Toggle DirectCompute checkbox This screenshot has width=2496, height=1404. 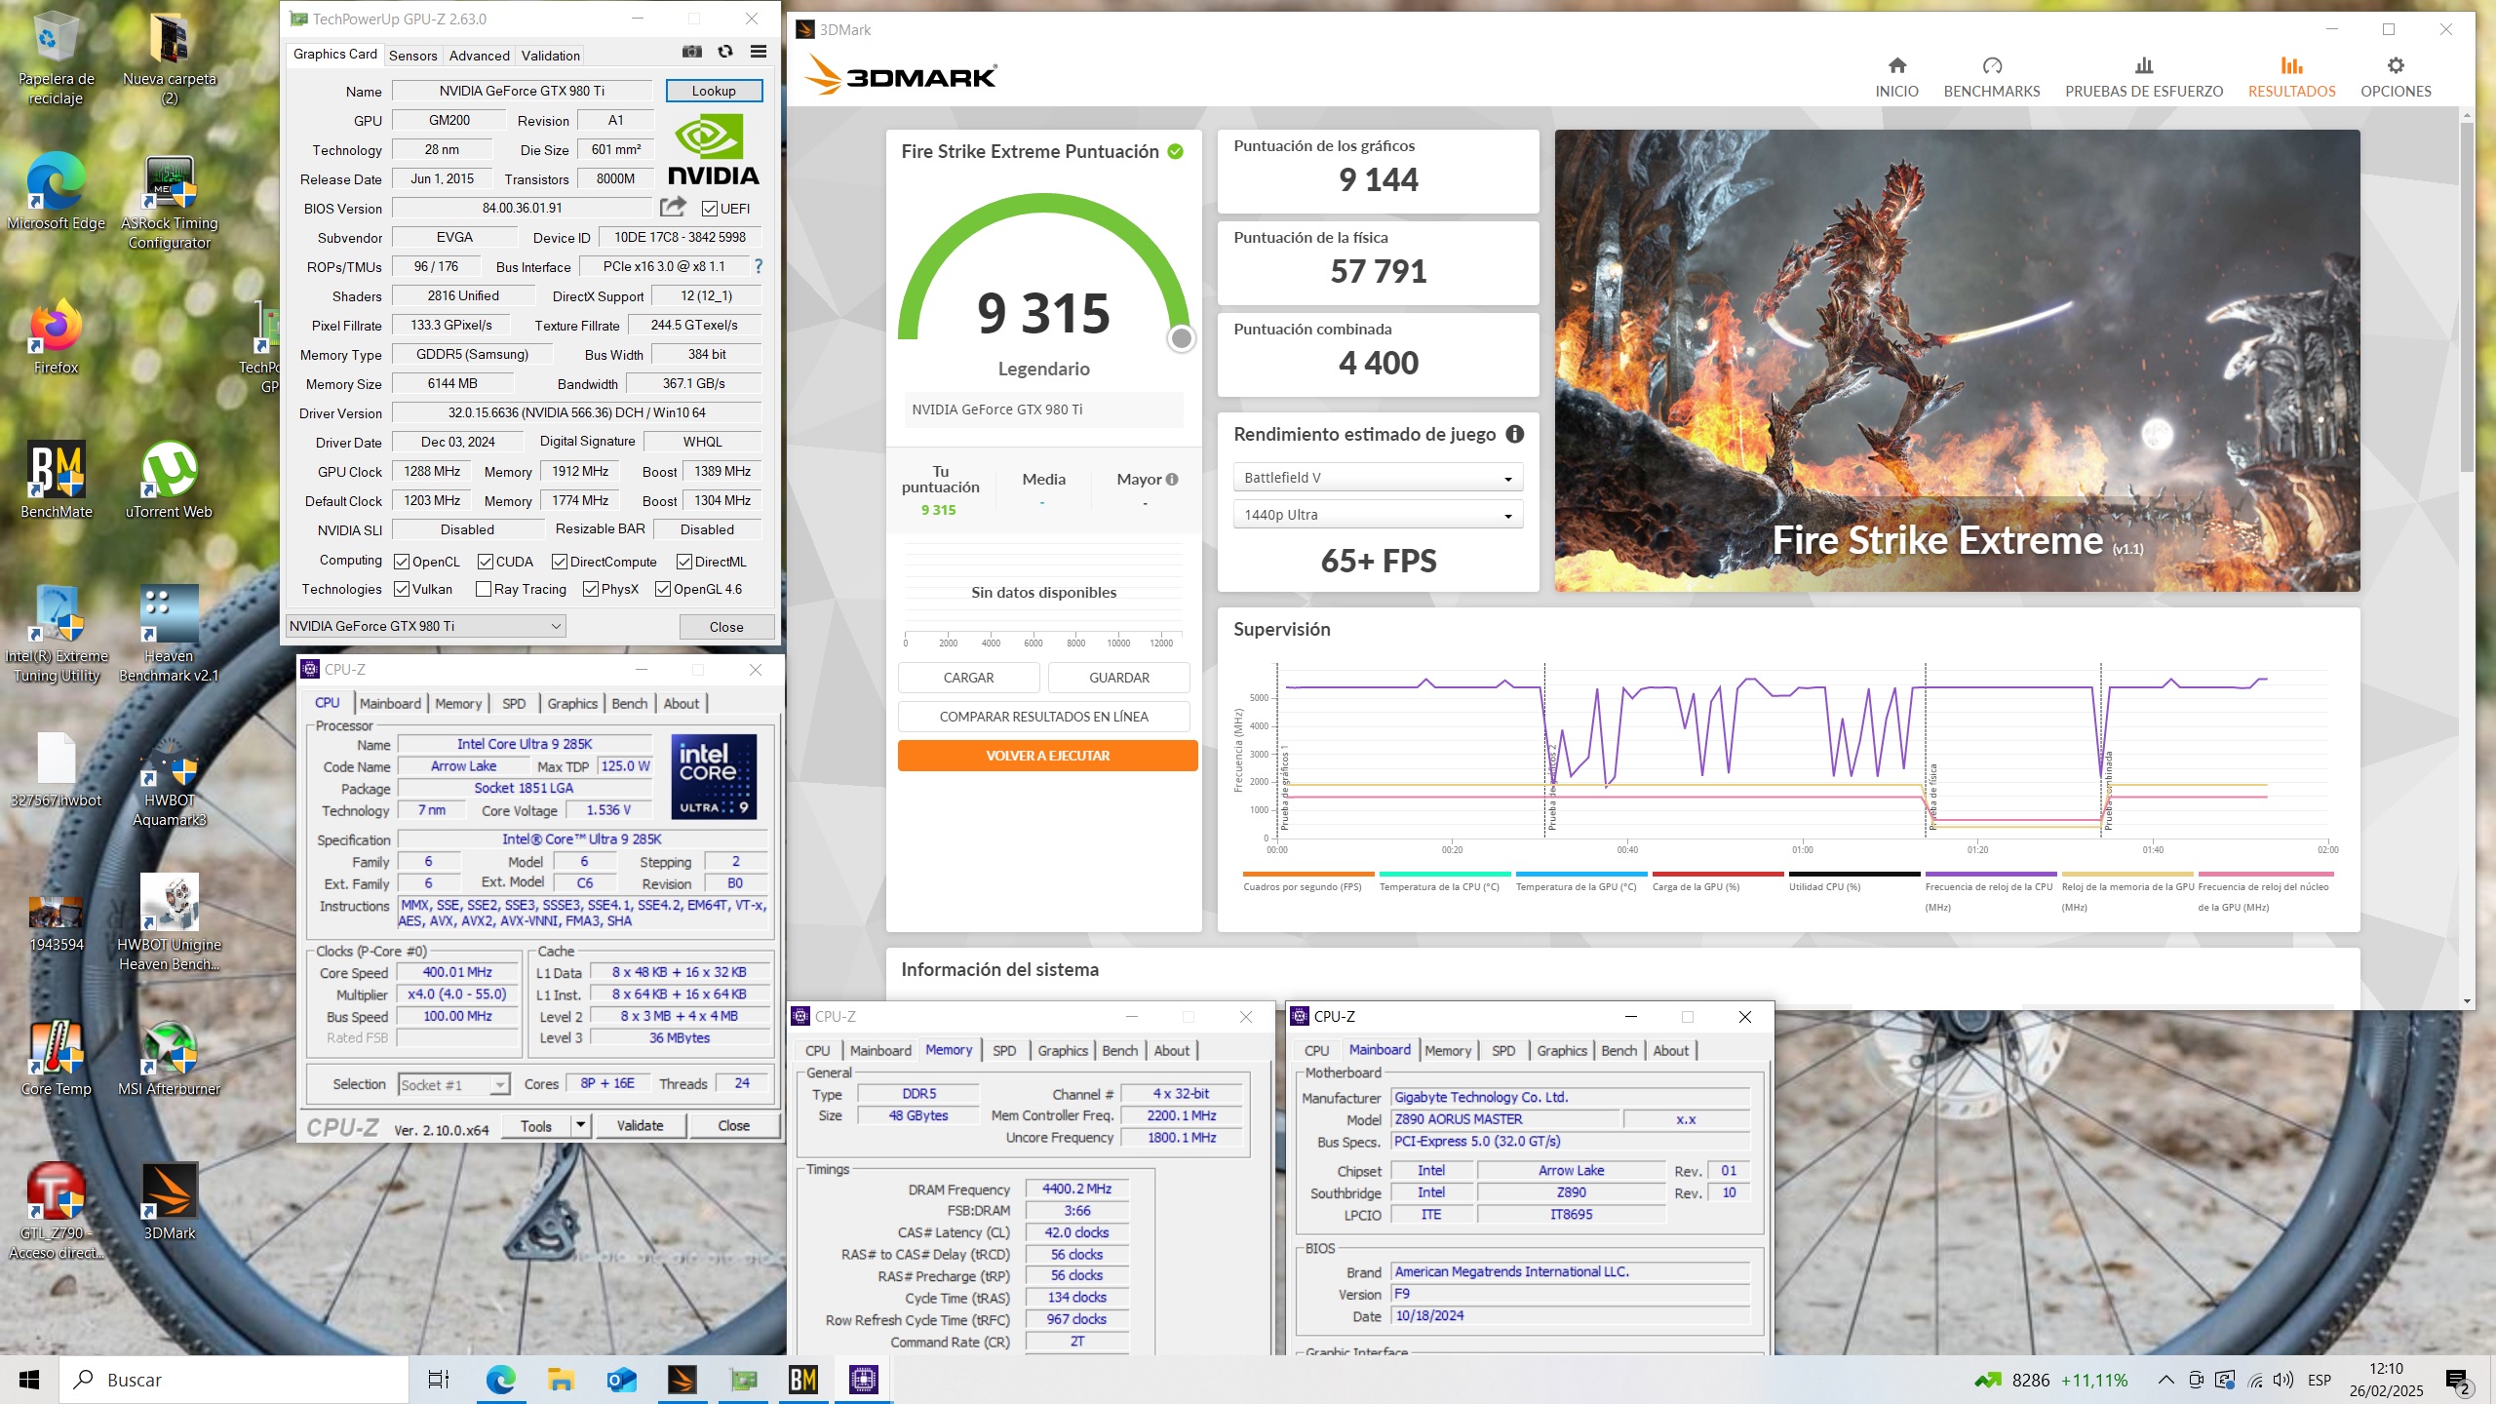click(559, 562)
